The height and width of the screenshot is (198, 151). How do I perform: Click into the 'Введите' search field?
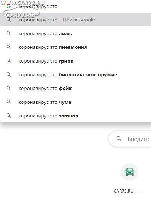[x=130, y=139]
